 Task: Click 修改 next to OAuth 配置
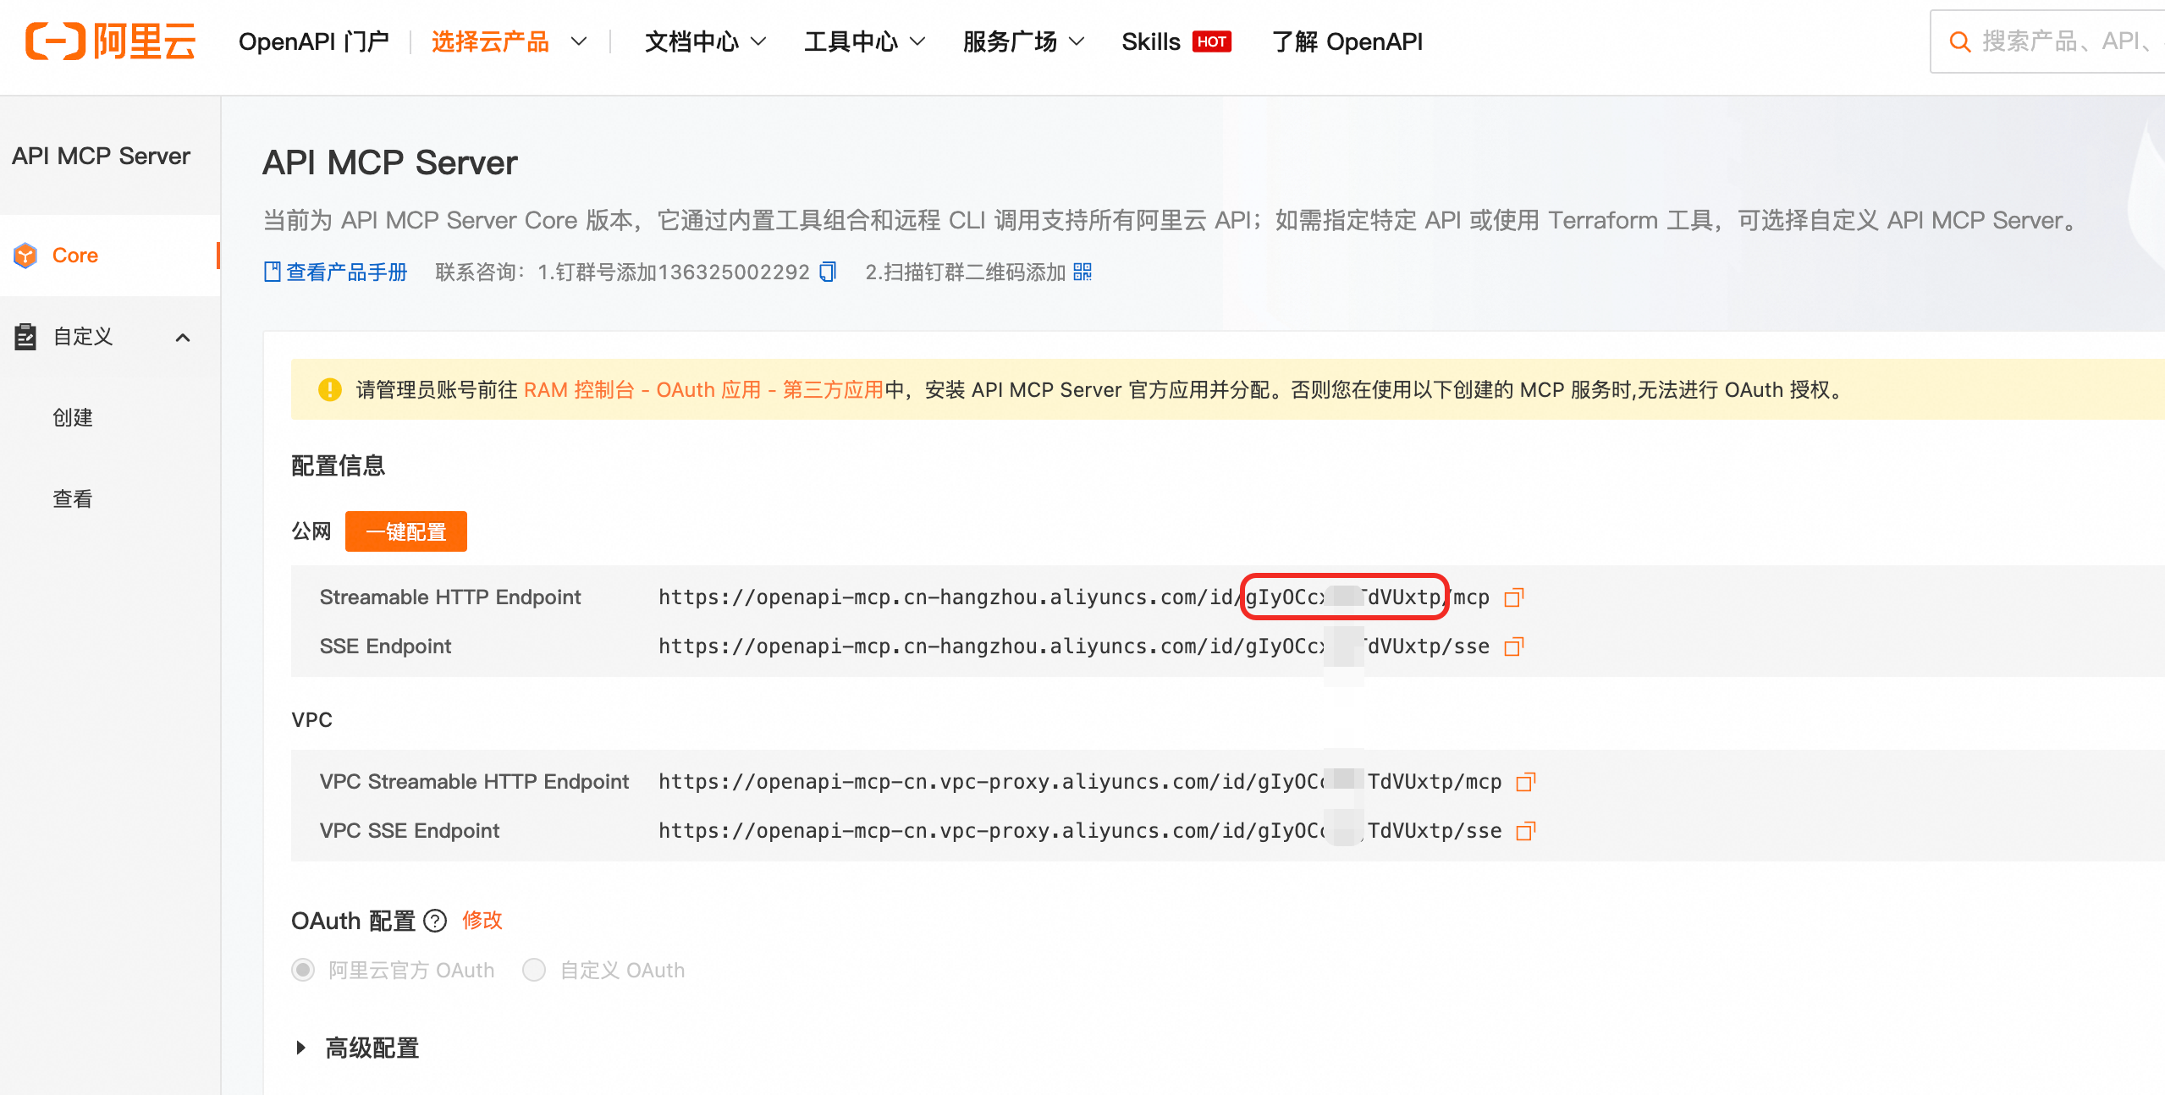(482, 920)
